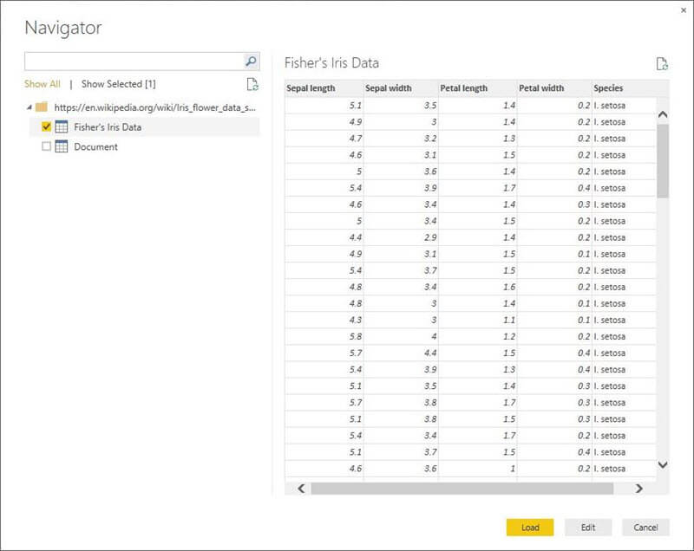Image resolution: width=694 pixels, height=551 pixels.
Task: Click the 4.4 sepal length cell
Action: [324, 237]
